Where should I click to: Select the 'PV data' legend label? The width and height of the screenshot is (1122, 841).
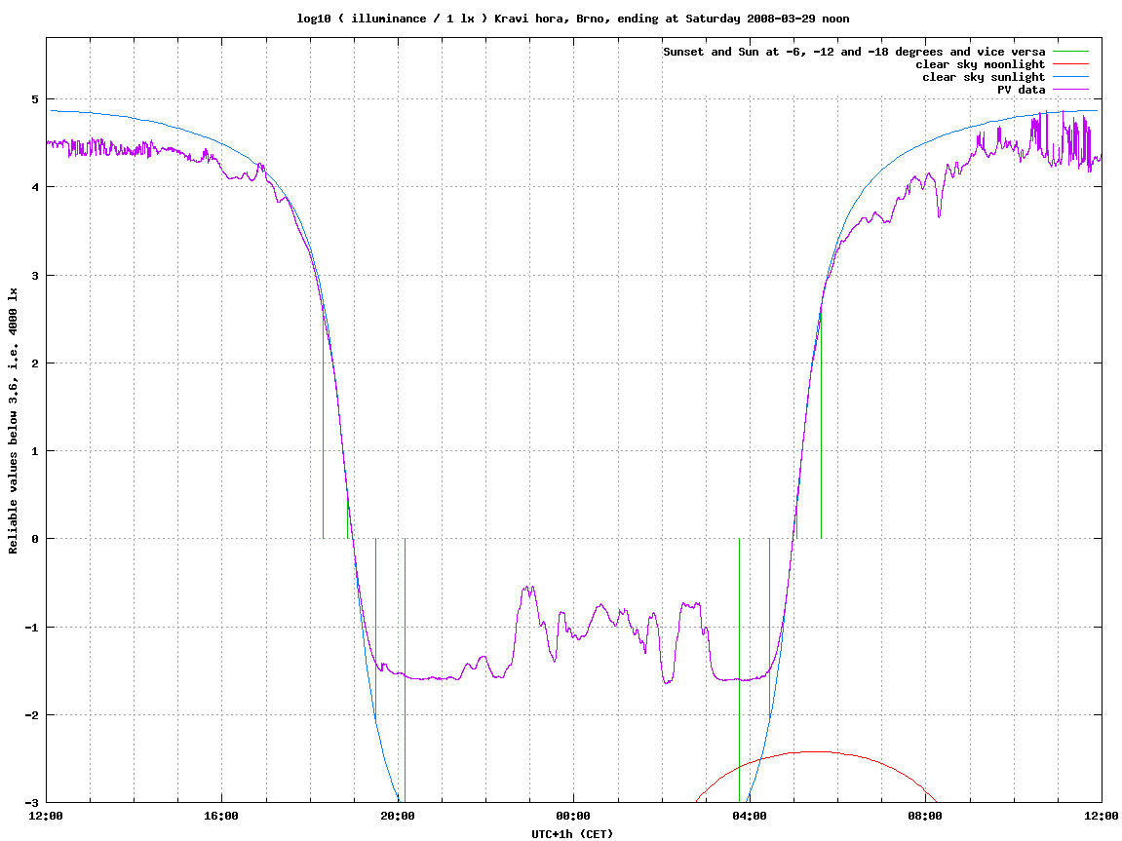point(1021,90)
